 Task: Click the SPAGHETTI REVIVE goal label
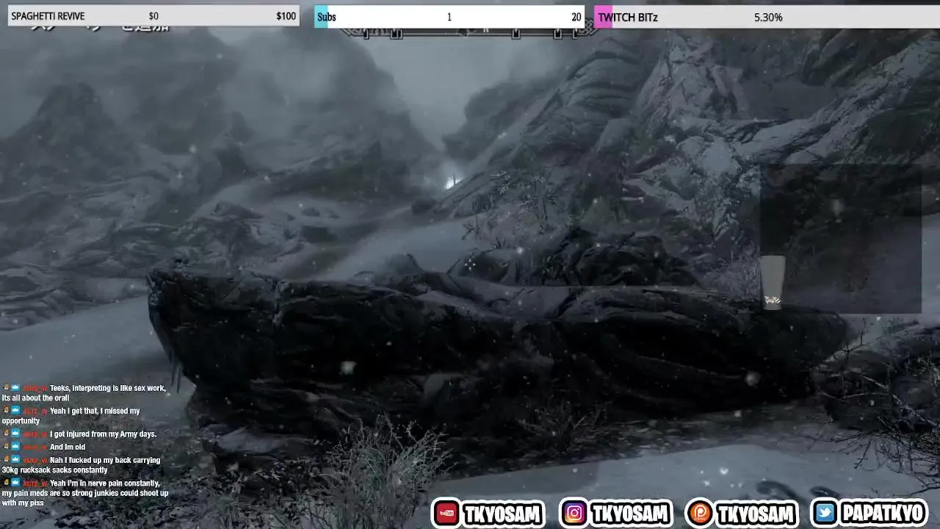pos(48,16)
